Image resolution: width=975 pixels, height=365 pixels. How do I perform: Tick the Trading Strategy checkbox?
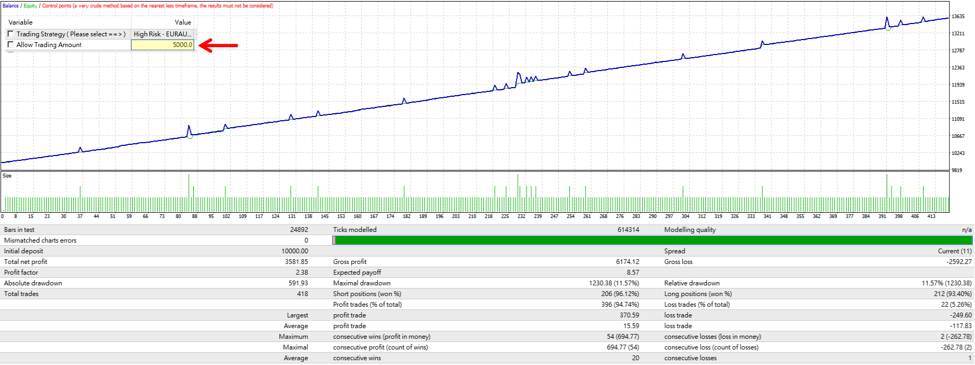[x=10, y=34]
